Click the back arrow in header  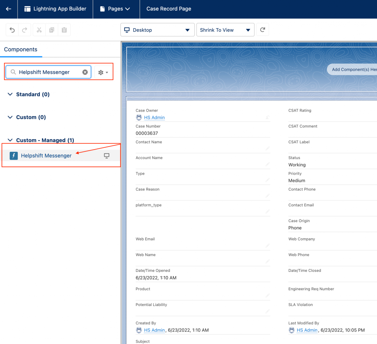[x=8, y=9]
